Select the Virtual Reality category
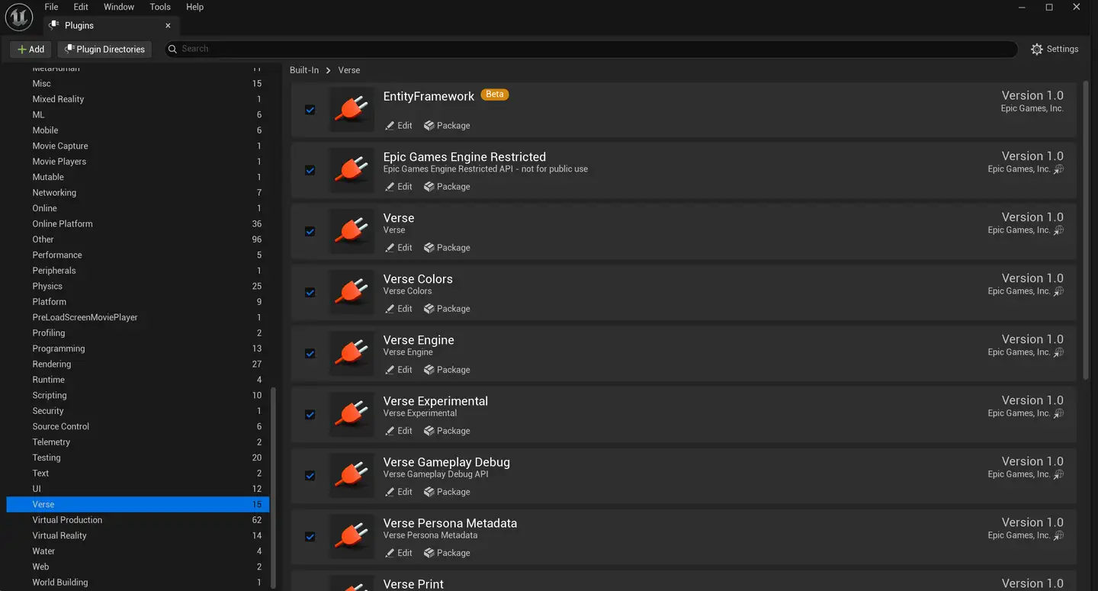Screen dimensions: 1098x591 click(138, 535)
